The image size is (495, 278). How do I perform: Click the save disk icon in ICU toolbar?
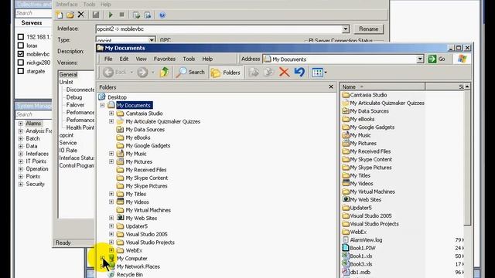coord(96,15)
